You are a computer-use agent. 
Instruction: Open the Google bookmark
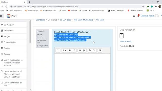click(x=83, y=11)
